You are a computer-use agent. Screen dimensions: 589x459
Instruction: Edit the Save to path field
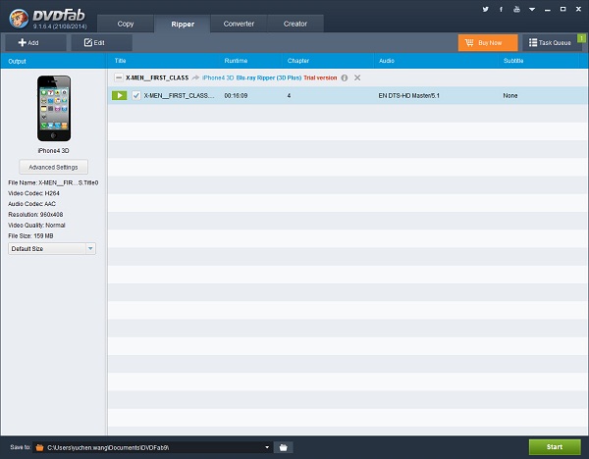tap(154, 447)
